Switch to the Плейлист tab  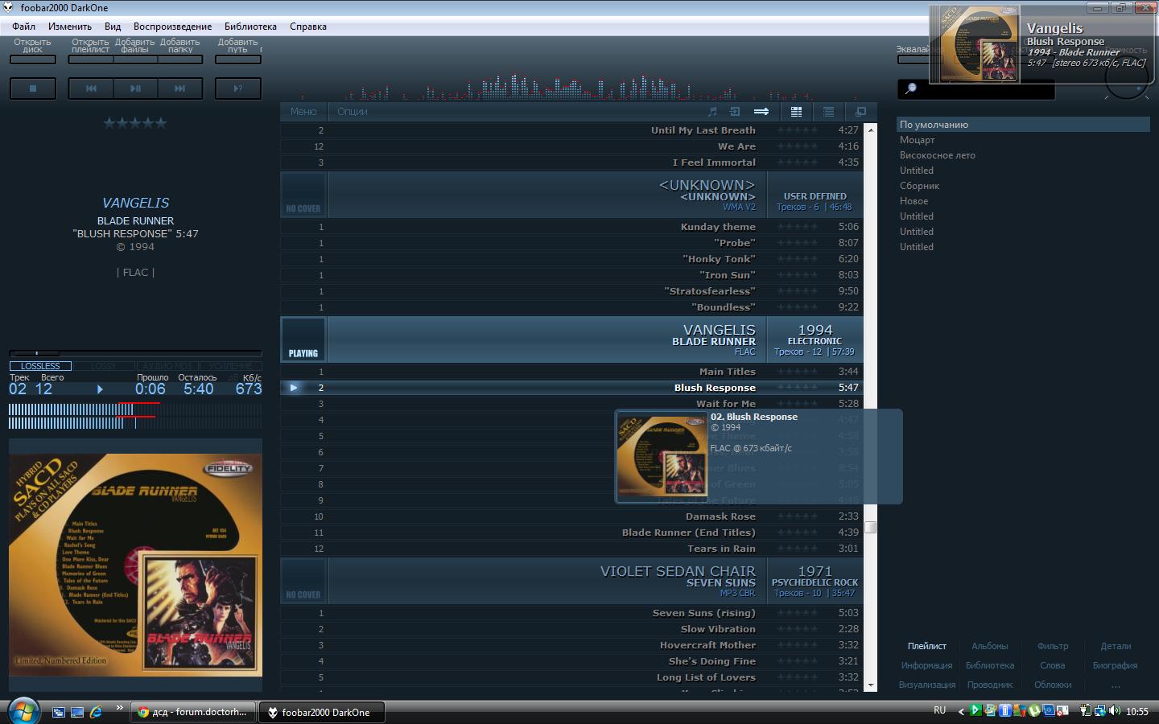click(x=927, y=646)
